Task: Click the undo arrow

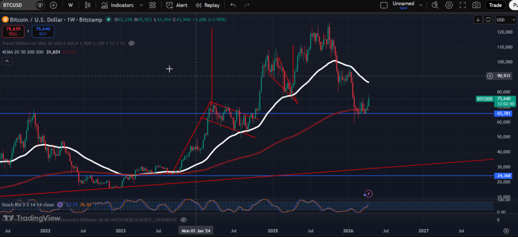Action: click(x=233, y=5)
